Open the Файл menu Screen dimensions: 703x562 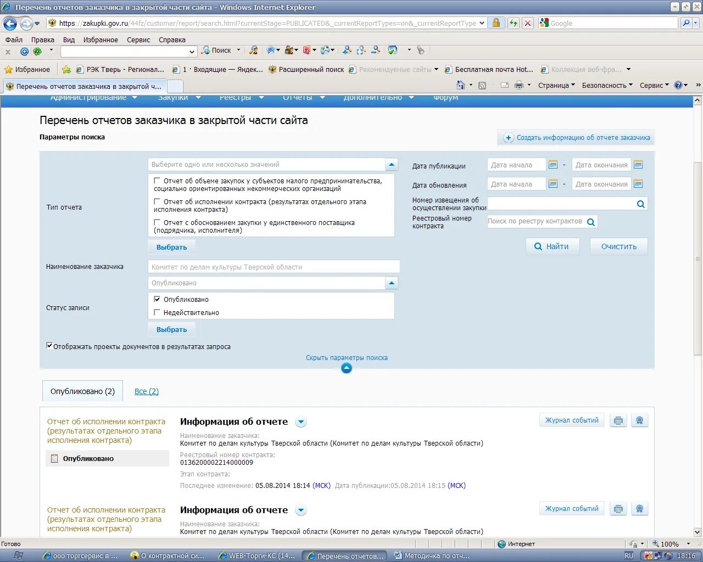click(x=14, y=40)
